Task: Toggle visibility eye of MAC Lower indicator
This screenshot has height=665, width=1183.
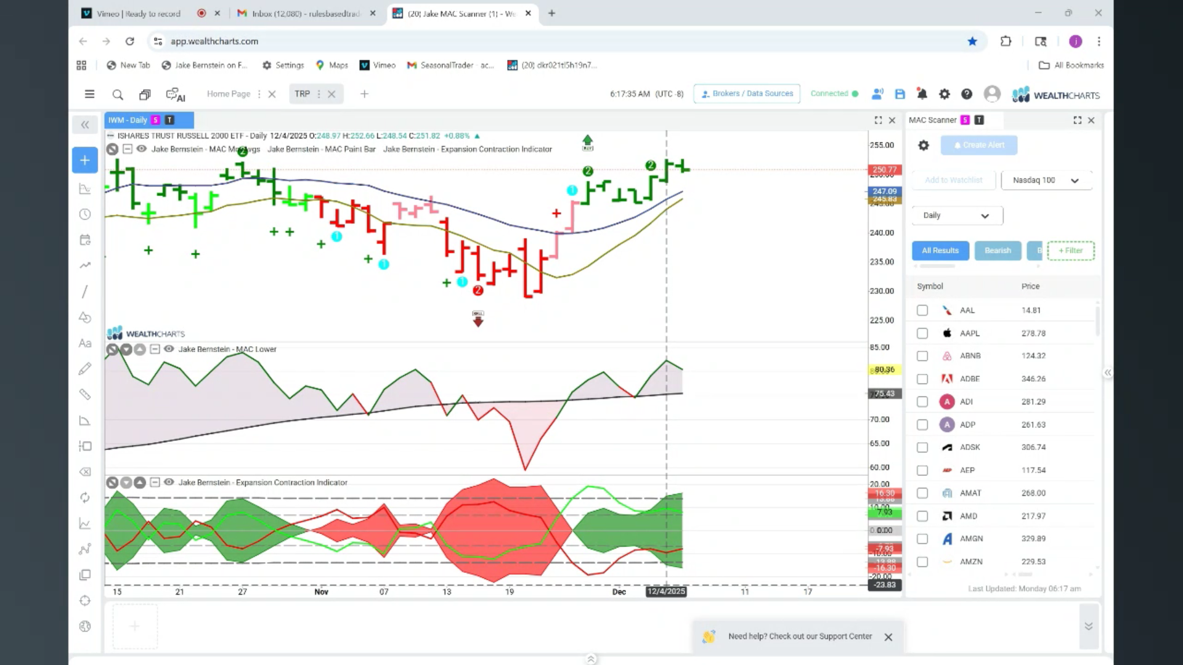Action: coord(169,349)
